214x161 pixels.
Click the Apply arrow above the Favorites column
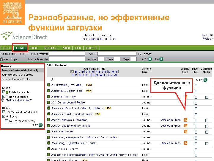click(205, 80)
